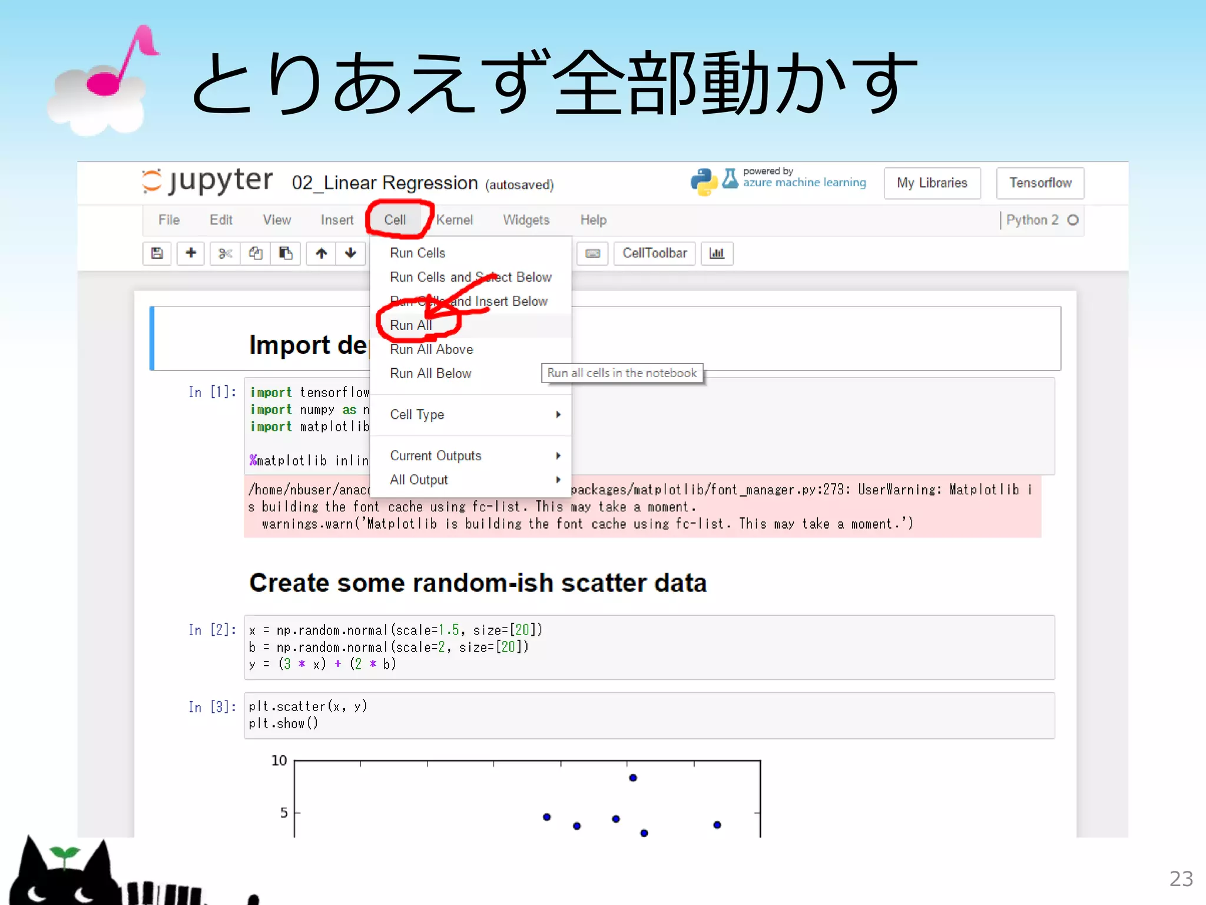Click the In [1]: prompt label
This screenshot has width=1206, height=905.
click(212, 392)
